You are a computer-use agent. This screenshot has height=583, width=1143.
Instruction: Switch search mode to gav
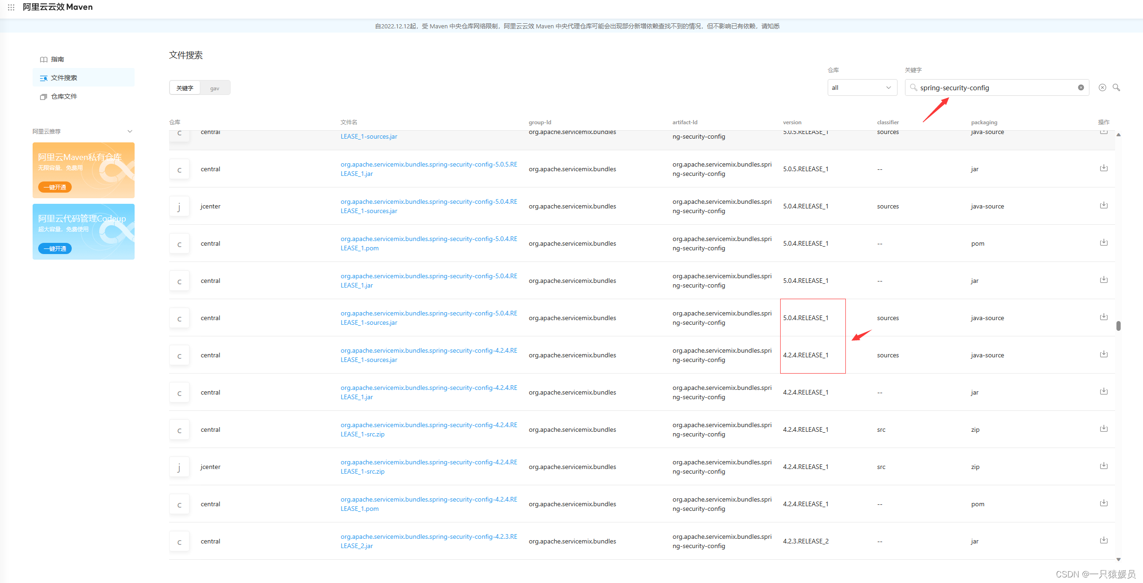[x=215, y=88]
